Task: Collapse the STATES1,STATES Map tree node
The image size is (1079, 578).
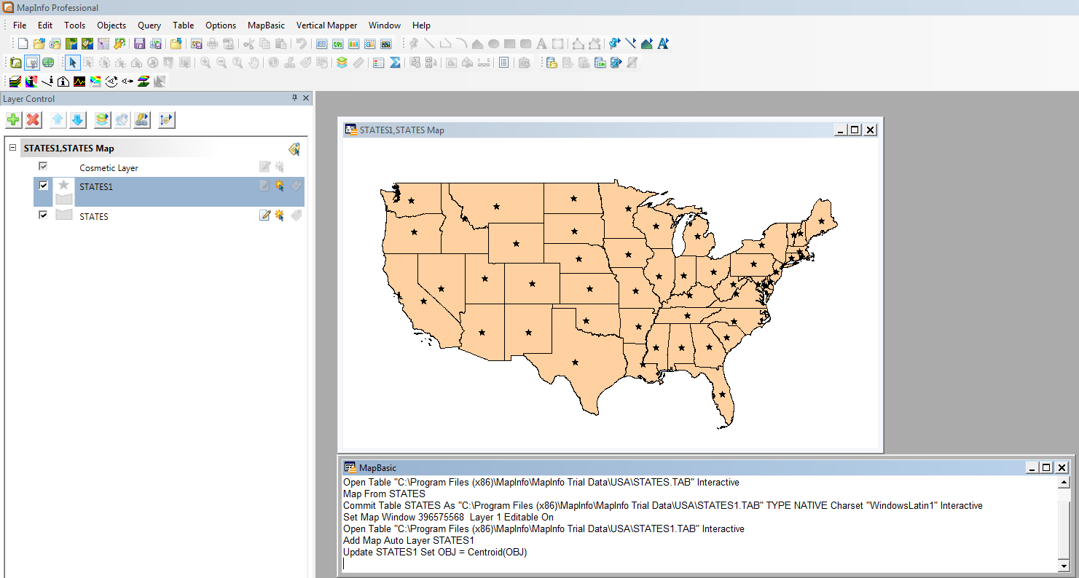Action: [x=12, y=148]
